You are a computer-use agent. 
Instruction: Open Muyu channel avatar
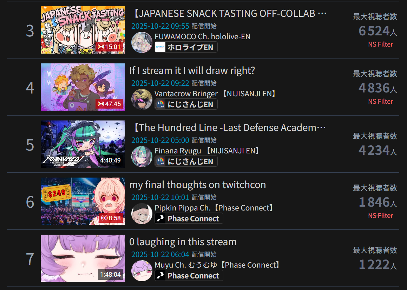tap(142, 271)
